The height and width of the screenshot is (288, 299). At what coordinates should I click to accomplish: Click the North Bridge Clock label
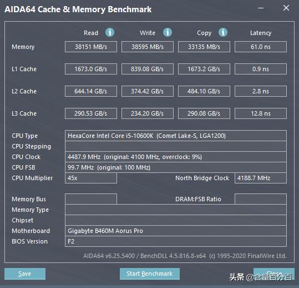click(x=202, y=178)
